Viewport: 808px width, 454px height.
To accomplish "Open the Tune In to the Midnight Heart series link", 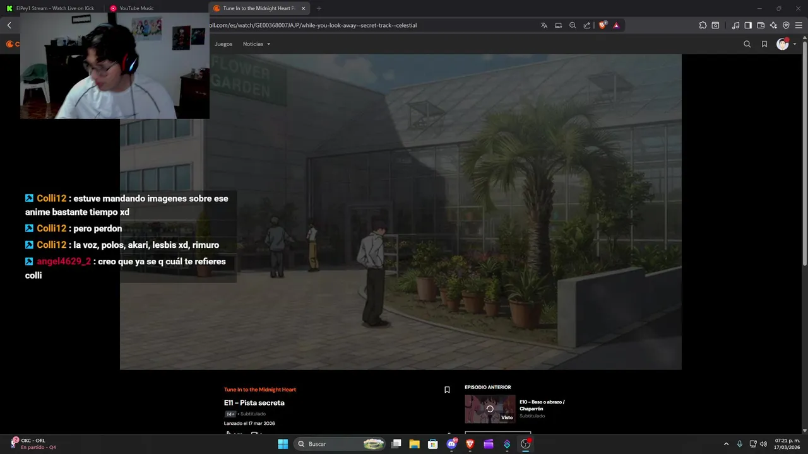I will 260,390.
